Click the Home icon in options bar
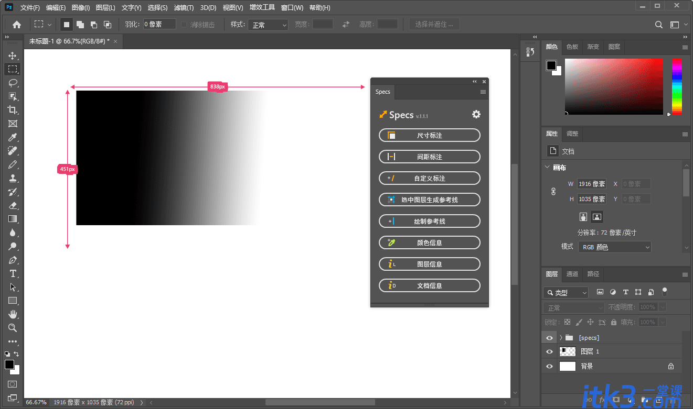Image resolution: width=693 pixels, height=409 pixels. (17, 24)
